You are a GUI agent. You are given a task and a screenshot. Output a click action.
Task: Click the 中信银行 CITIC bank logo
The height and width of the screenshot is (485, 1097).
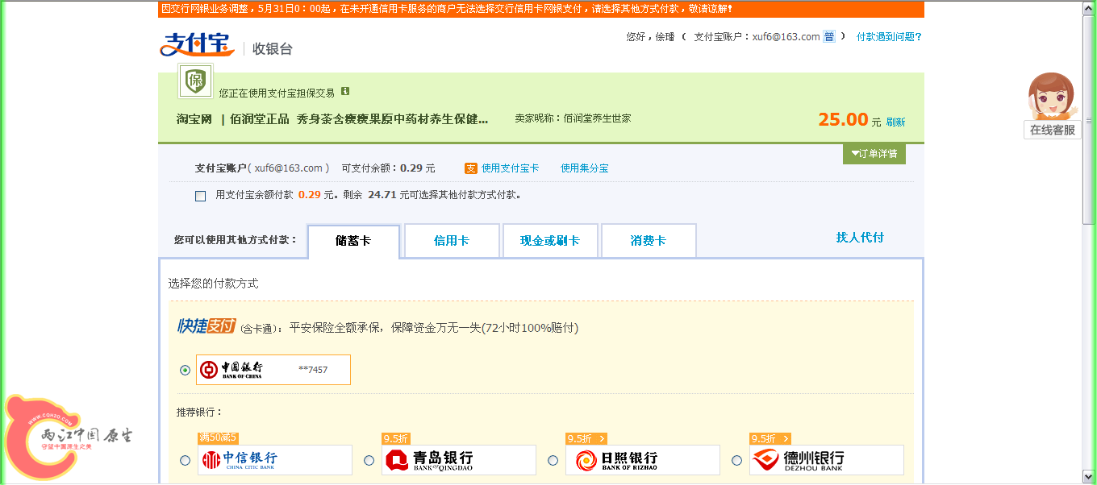tap(240, 460)
